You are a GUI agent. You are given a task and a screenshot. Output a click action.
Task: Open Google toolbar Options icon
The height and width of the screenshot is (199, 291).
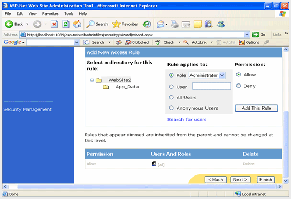[242, 42]
